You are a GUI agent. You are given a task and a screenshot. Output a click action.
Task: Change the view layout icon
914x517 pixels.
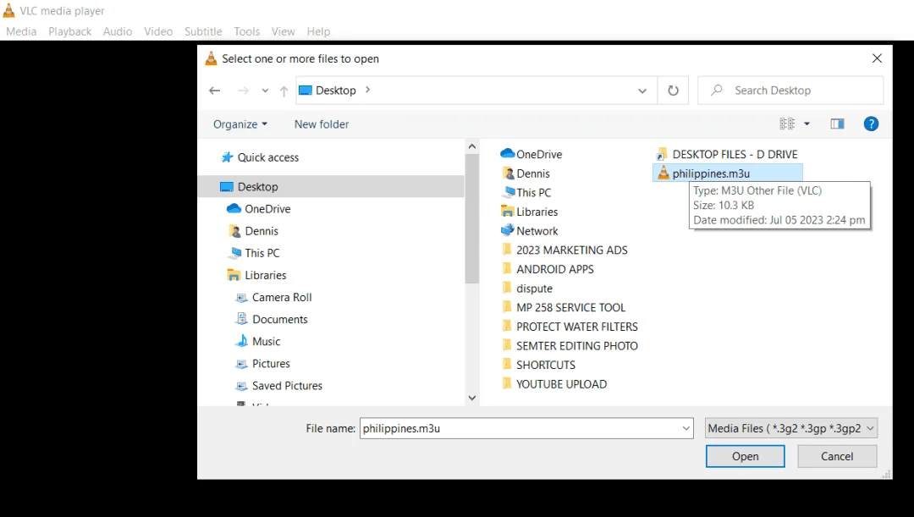[787, 124]
